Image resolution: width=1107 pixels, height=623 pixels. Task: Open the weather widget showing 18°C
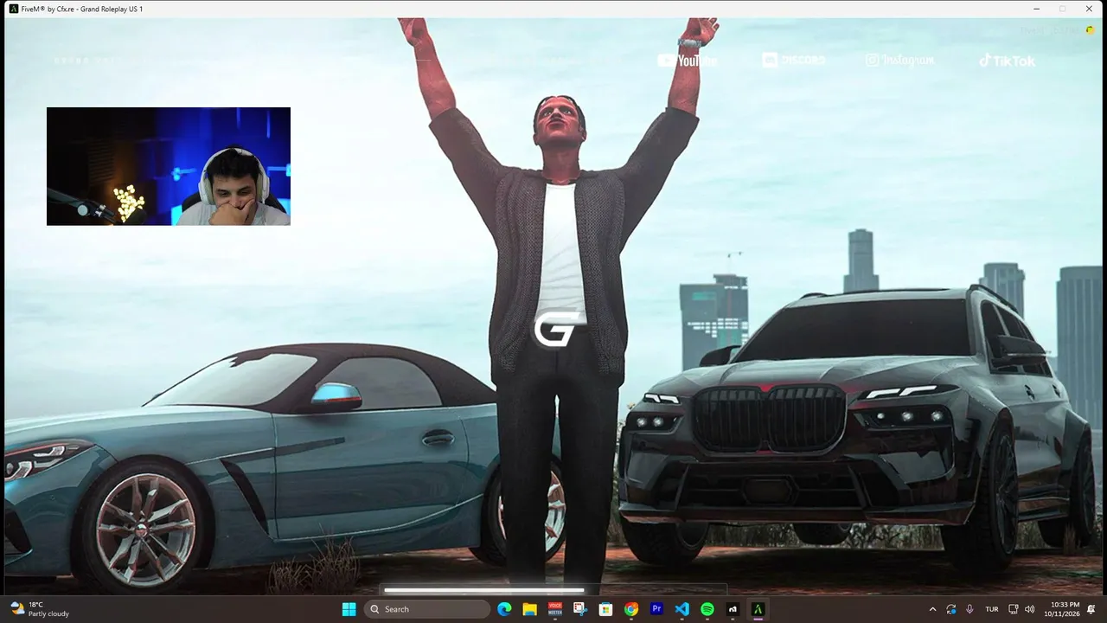click(40, 609)
